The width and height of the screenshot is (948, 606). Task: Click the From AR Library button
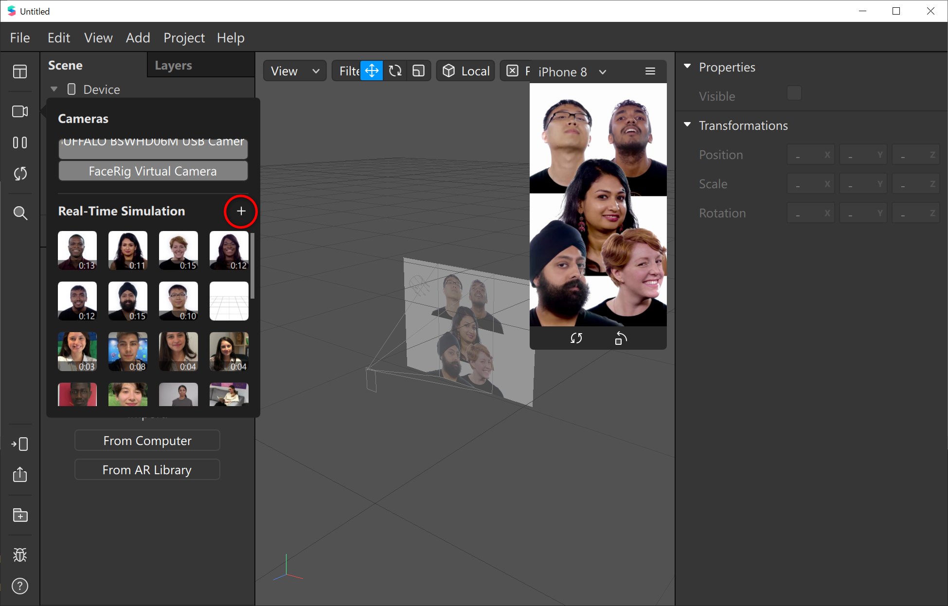(147, 470)
